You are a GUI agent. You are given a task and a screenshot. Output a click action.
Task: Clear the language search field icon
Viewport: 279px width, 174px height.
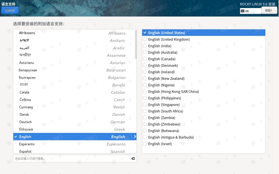133,159
